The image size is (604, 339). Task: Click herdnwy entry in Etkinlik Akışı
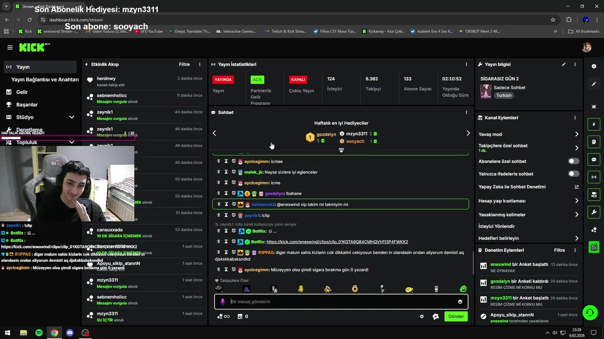tap(143, 81)
